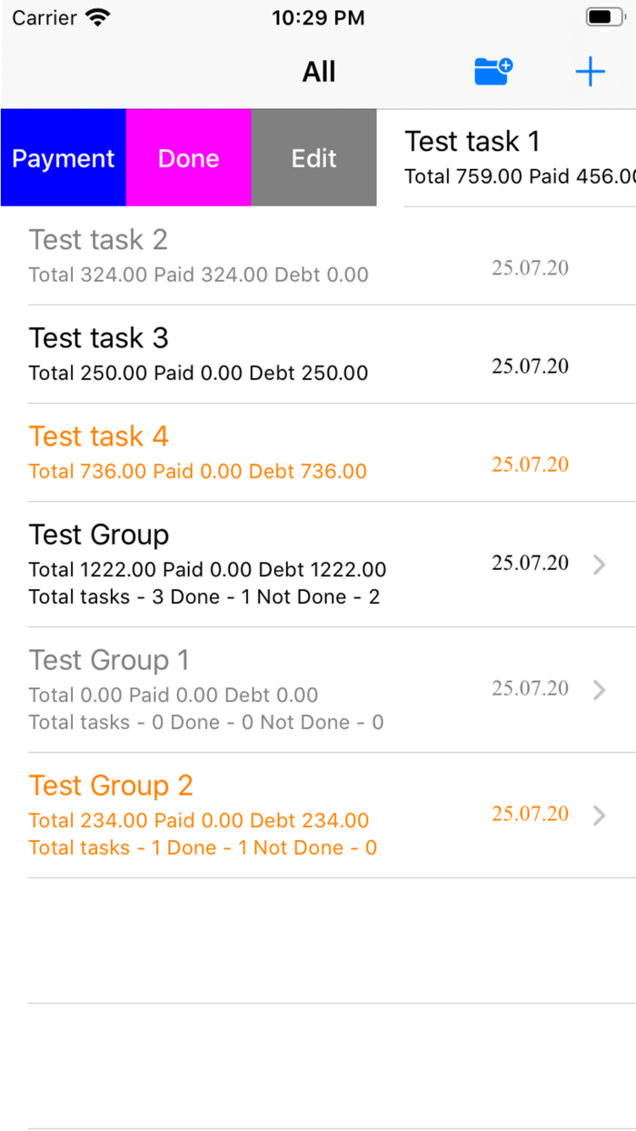
Task: Tap the gray Edit swipe action
Action: (x=313, y=158)
